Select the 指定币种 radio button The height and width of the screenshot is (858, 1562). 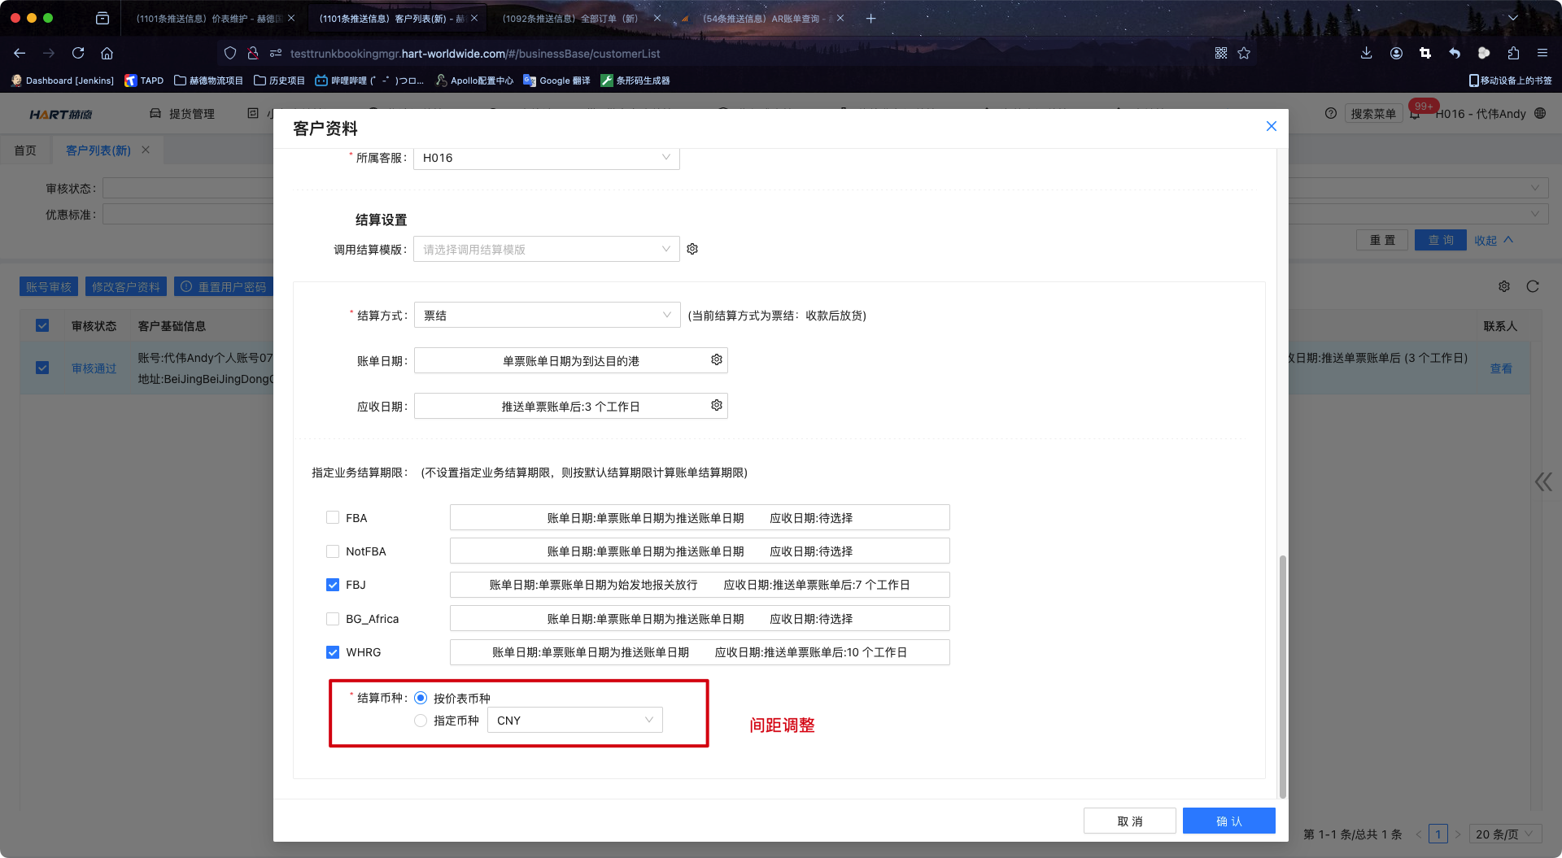(x=421, y=721)
